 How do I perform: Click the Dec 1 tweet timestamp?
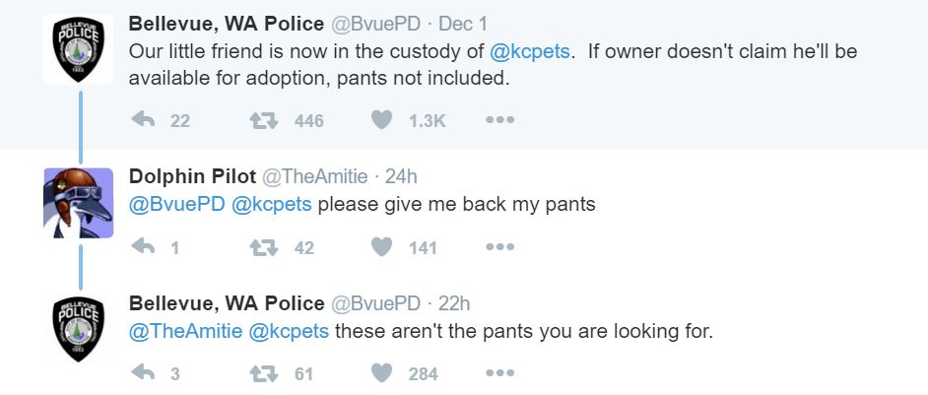coord(464,23)
